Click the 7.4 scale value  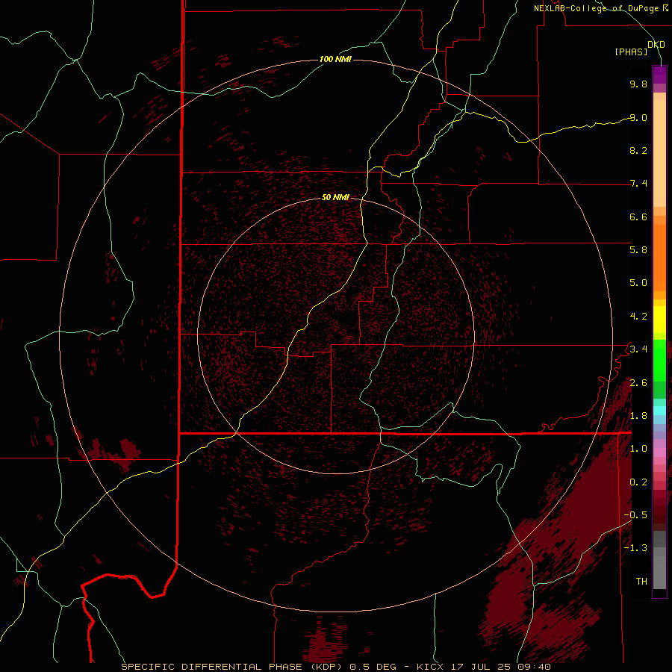click(x=638, y=184)
